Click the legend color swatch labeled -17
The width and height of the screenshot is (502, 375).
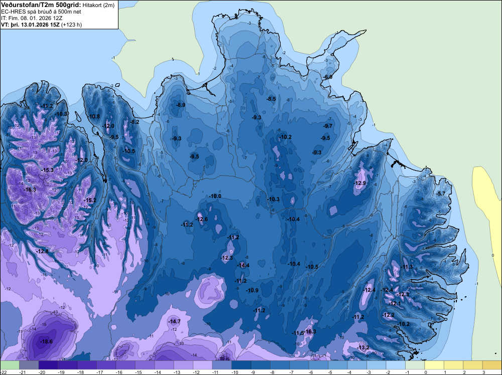(106, 365)
